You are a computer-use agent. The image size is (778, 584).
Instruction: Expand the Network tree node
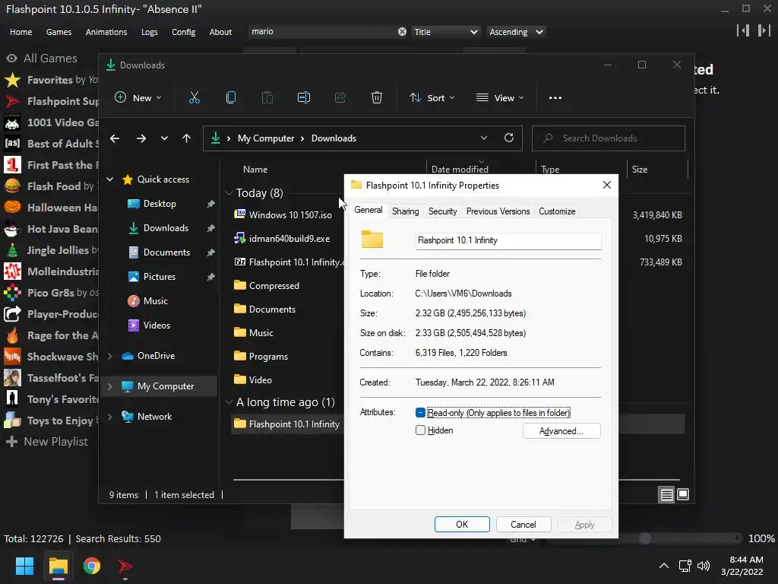pos(110,417)
